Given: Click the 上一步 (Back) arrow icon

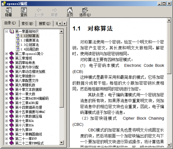Looking at the screenshot, I should point(39,10).
